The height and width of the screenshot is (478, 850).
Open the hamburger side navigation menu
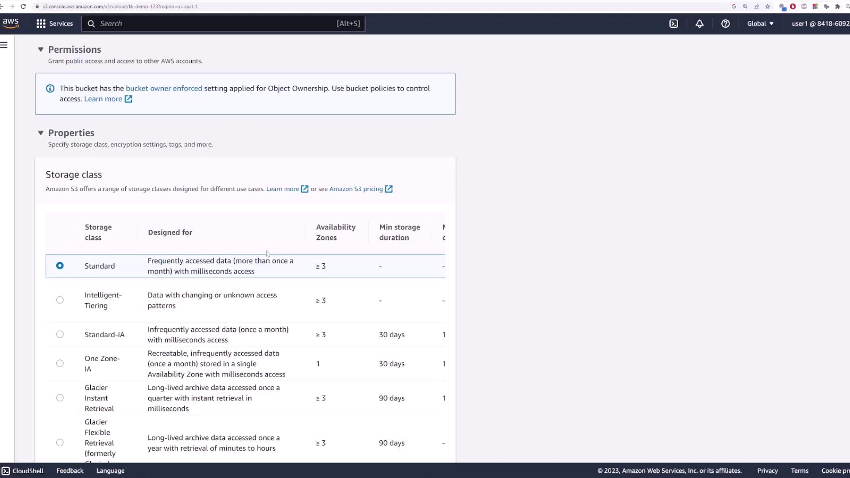(4, 45)
